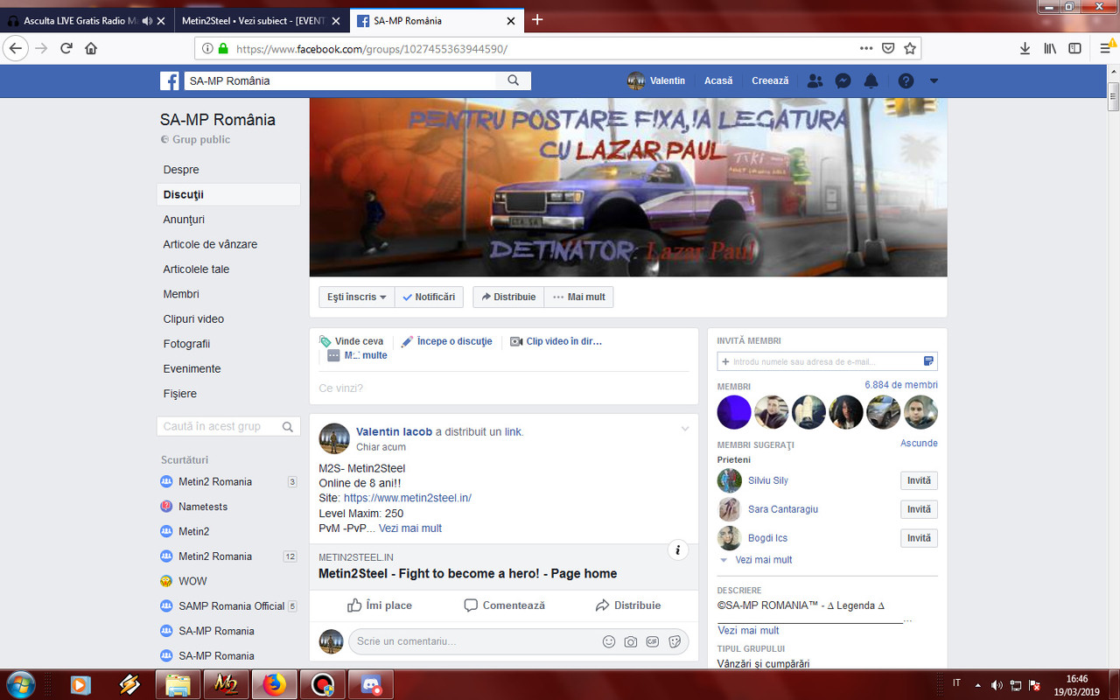
Task: Bookmark the page with the star icon
Action: click(x=908, y=48)
